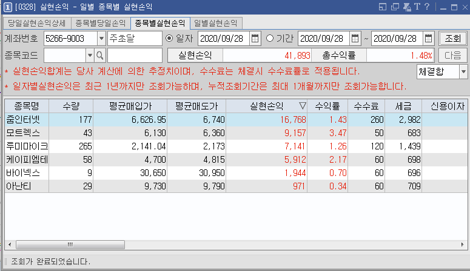The width and height of the screenshot is (470, 271).
Task: Click the account name field 주초달
Action: tap(135, 39)
